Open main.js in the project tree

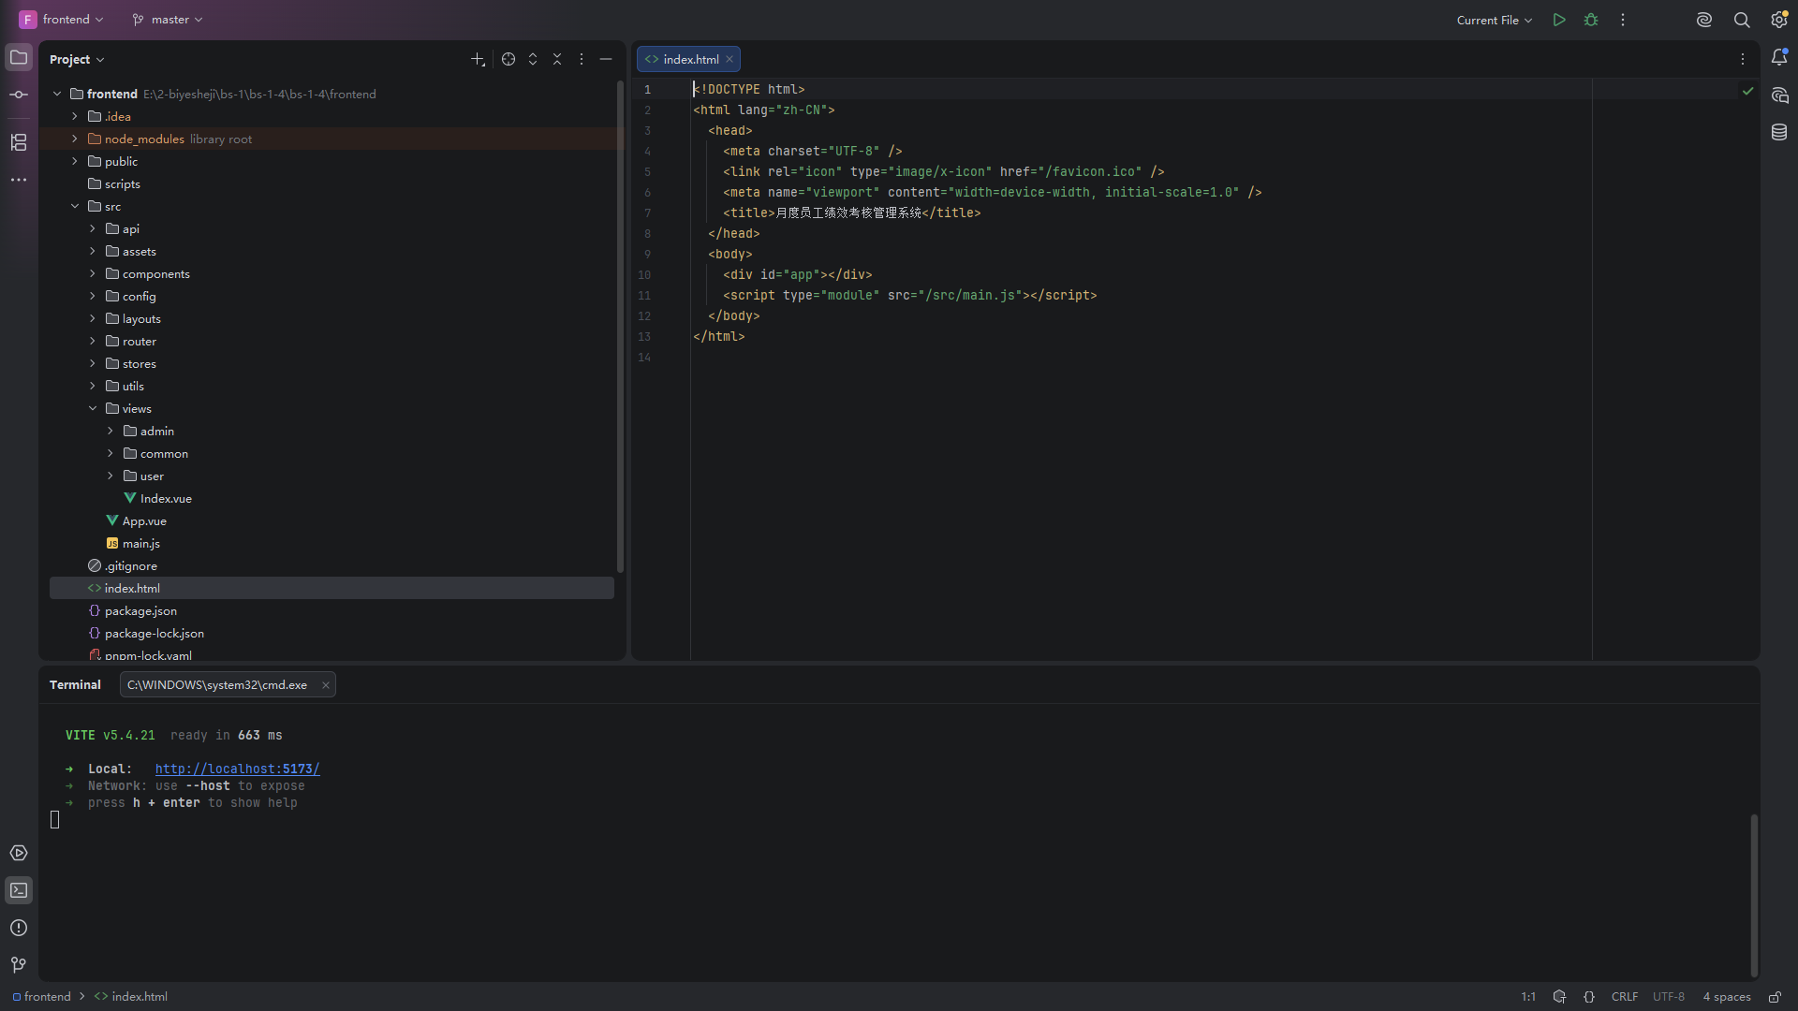pyautogui.click(x=140, y=543)
